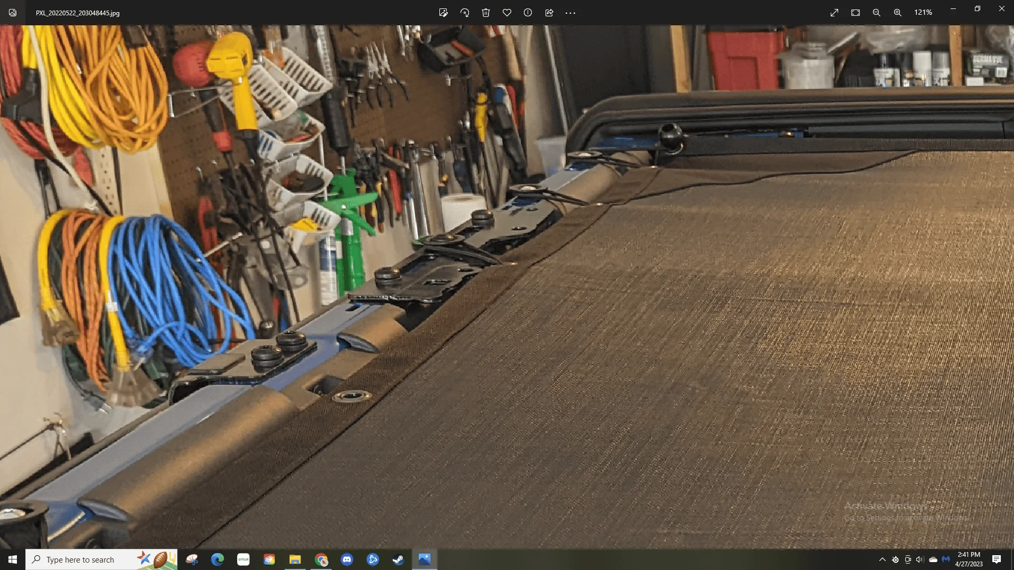Click the Meet Now tray icon

[908, 559]
